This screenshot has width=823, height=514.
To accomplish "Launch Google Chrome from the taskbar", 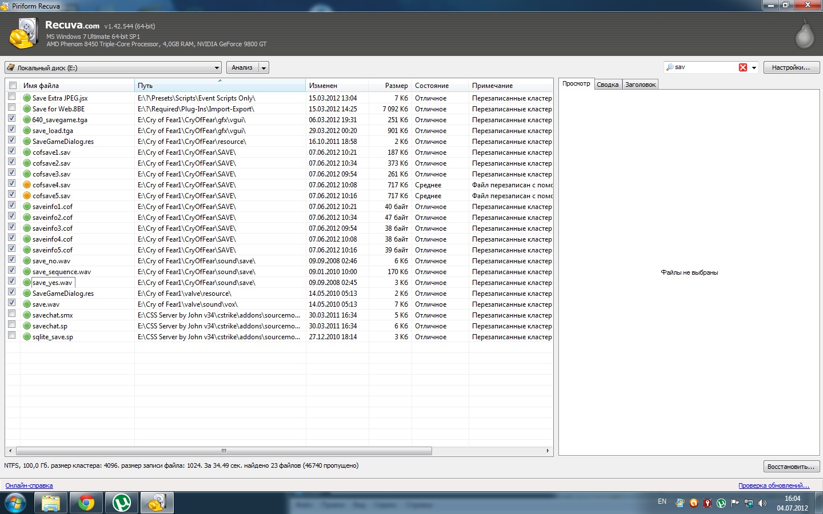I will 86,503.
